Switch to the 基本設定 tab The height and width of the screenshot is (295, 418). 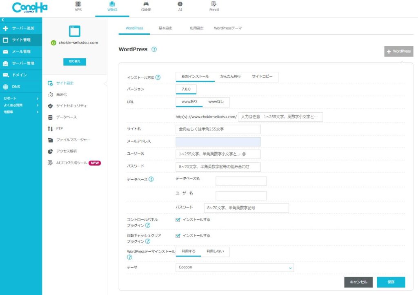(x=165, y=28)
